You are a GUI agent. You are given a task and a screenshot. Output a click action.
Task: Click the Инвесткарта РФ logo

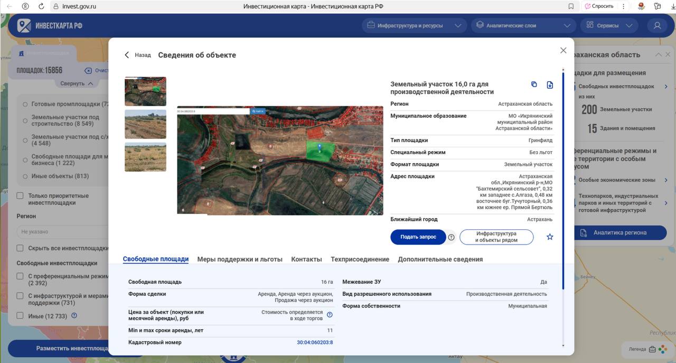tap(50, 25)
